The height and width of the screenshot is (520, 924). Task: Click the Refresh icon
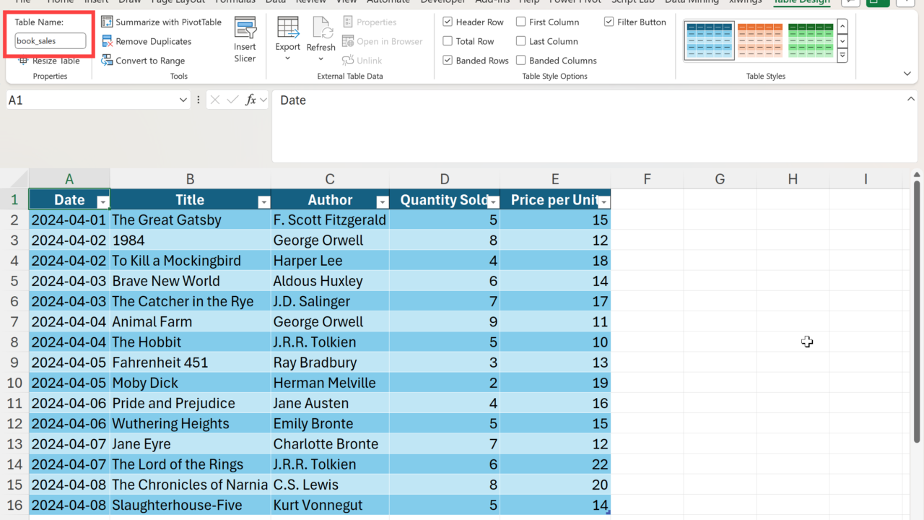[x=321, y=29]
